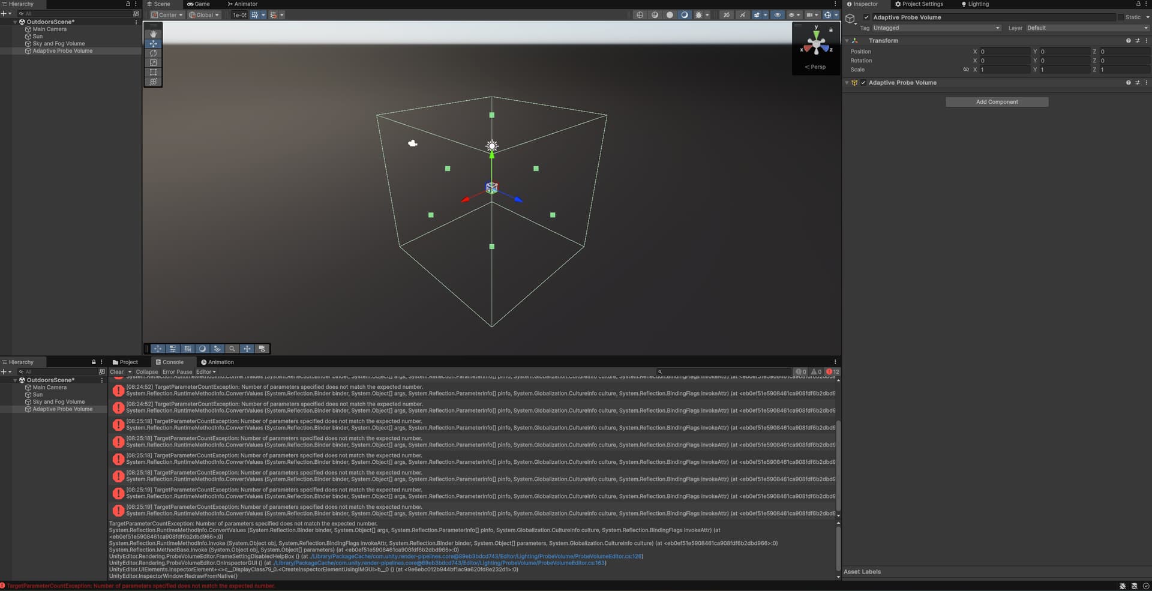Click the scene visibility eye icon
The width and height of the screenshot is (1152, 591).
[778, 15]
